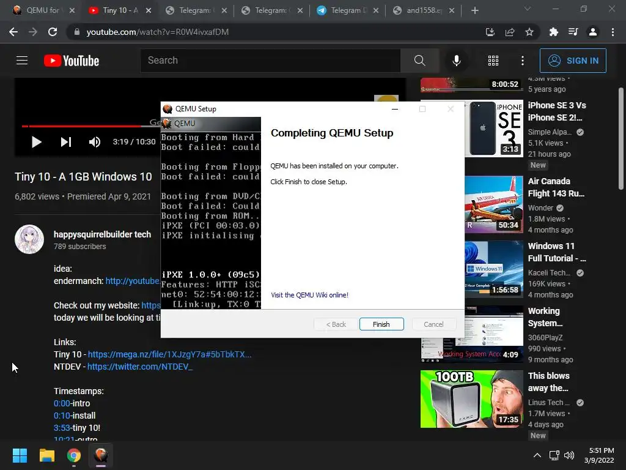The height and width of the screenshot is (470, 626).
Task: Focus the YouTube Search field
Action: 270,61
